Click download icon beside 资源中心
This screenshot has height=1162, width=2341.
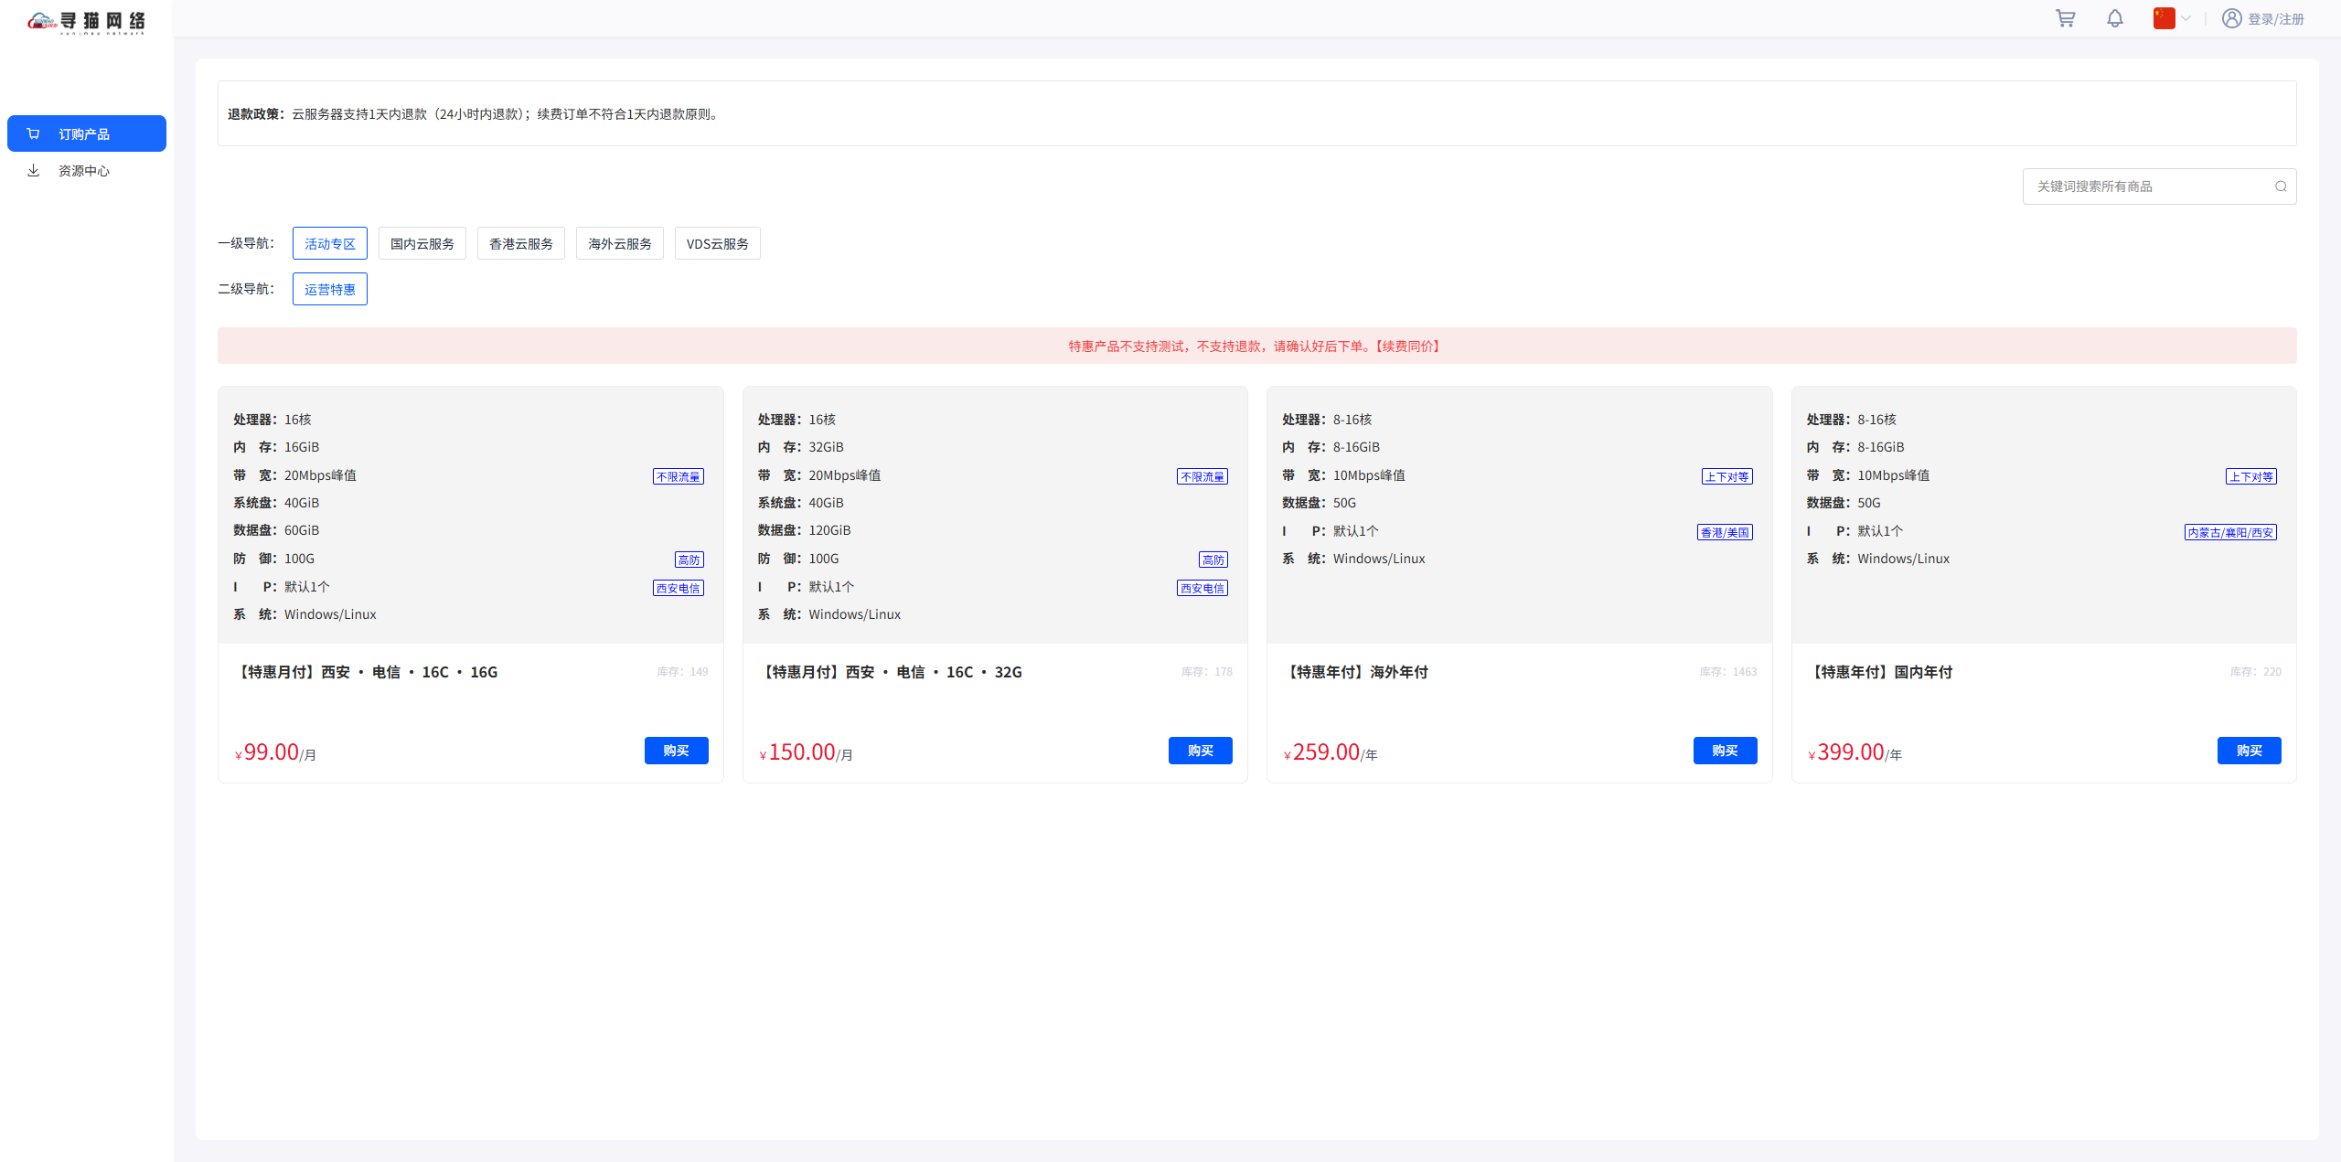coord(34,171)
